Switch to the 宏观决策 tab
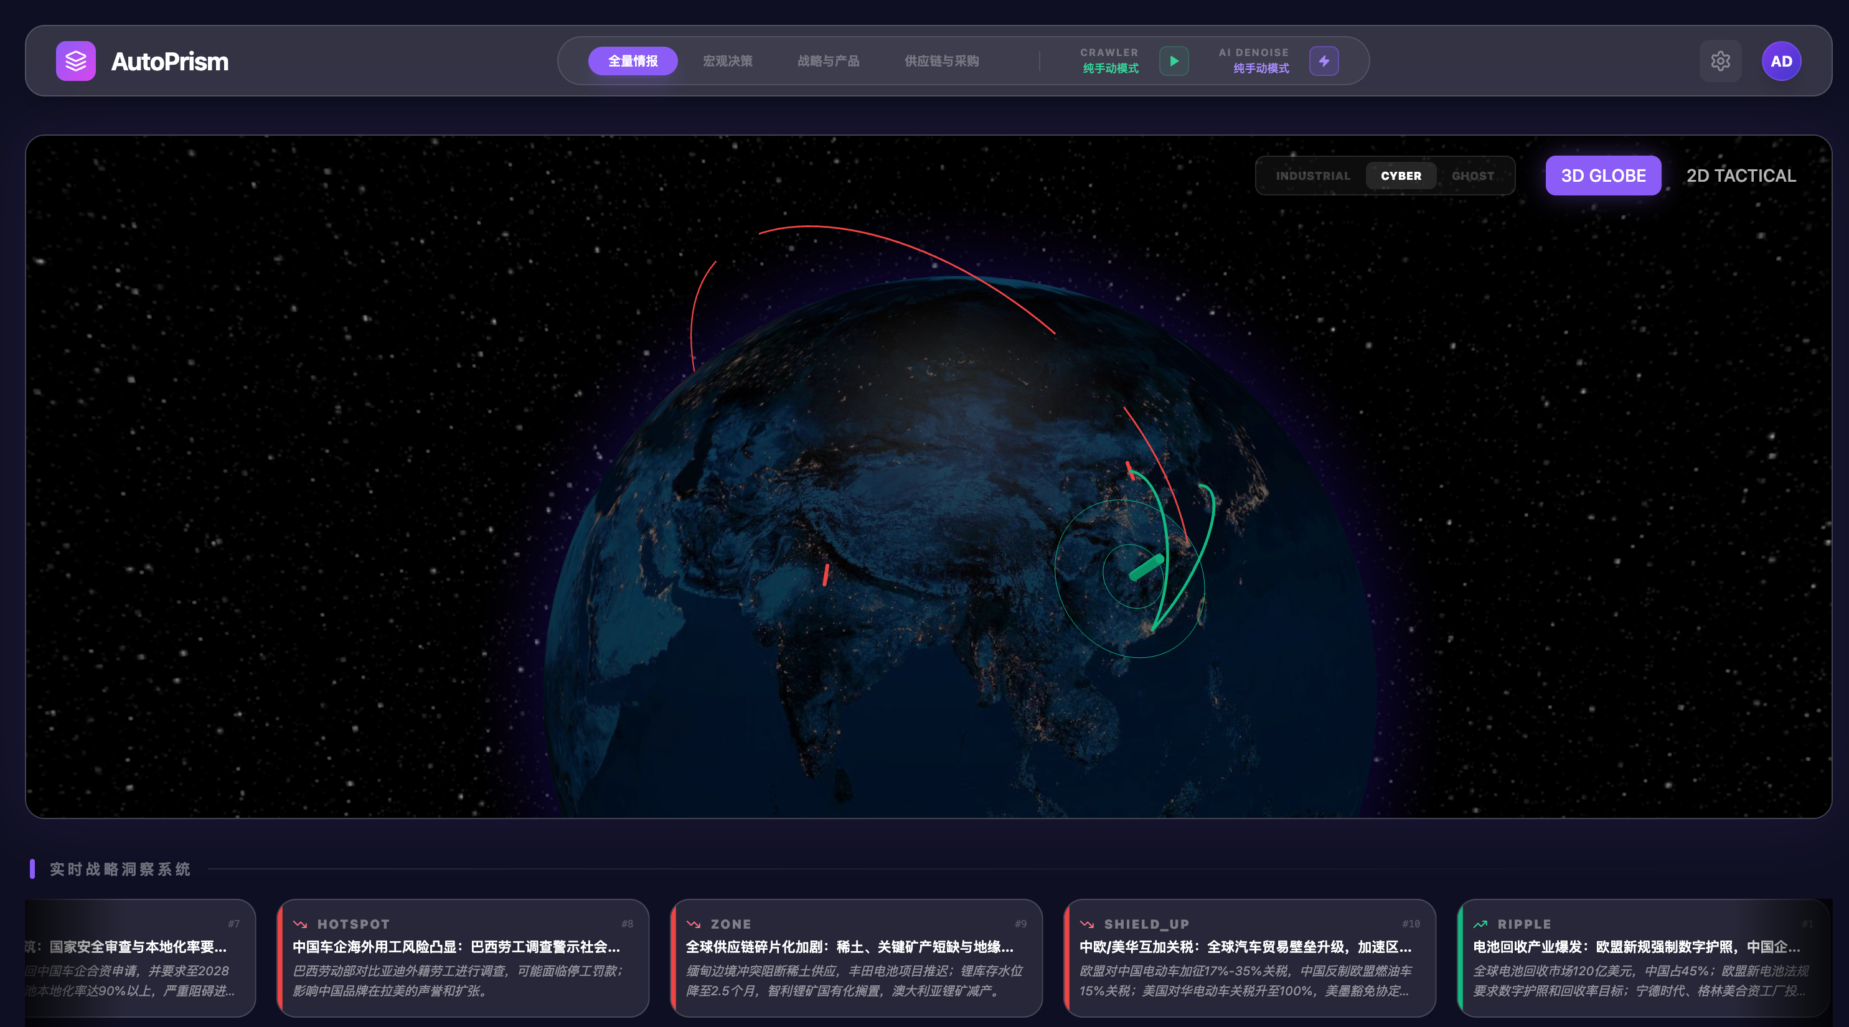1849x1027 pixels. pos(727,61)
